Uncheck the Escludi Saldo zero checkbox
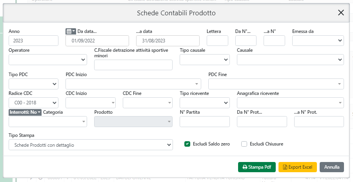 pos(187,144)
